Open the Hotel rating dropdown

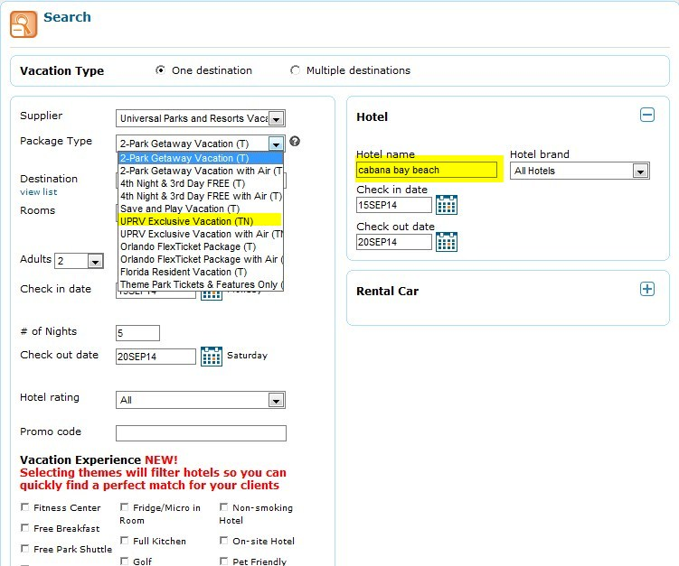[201, 400]
